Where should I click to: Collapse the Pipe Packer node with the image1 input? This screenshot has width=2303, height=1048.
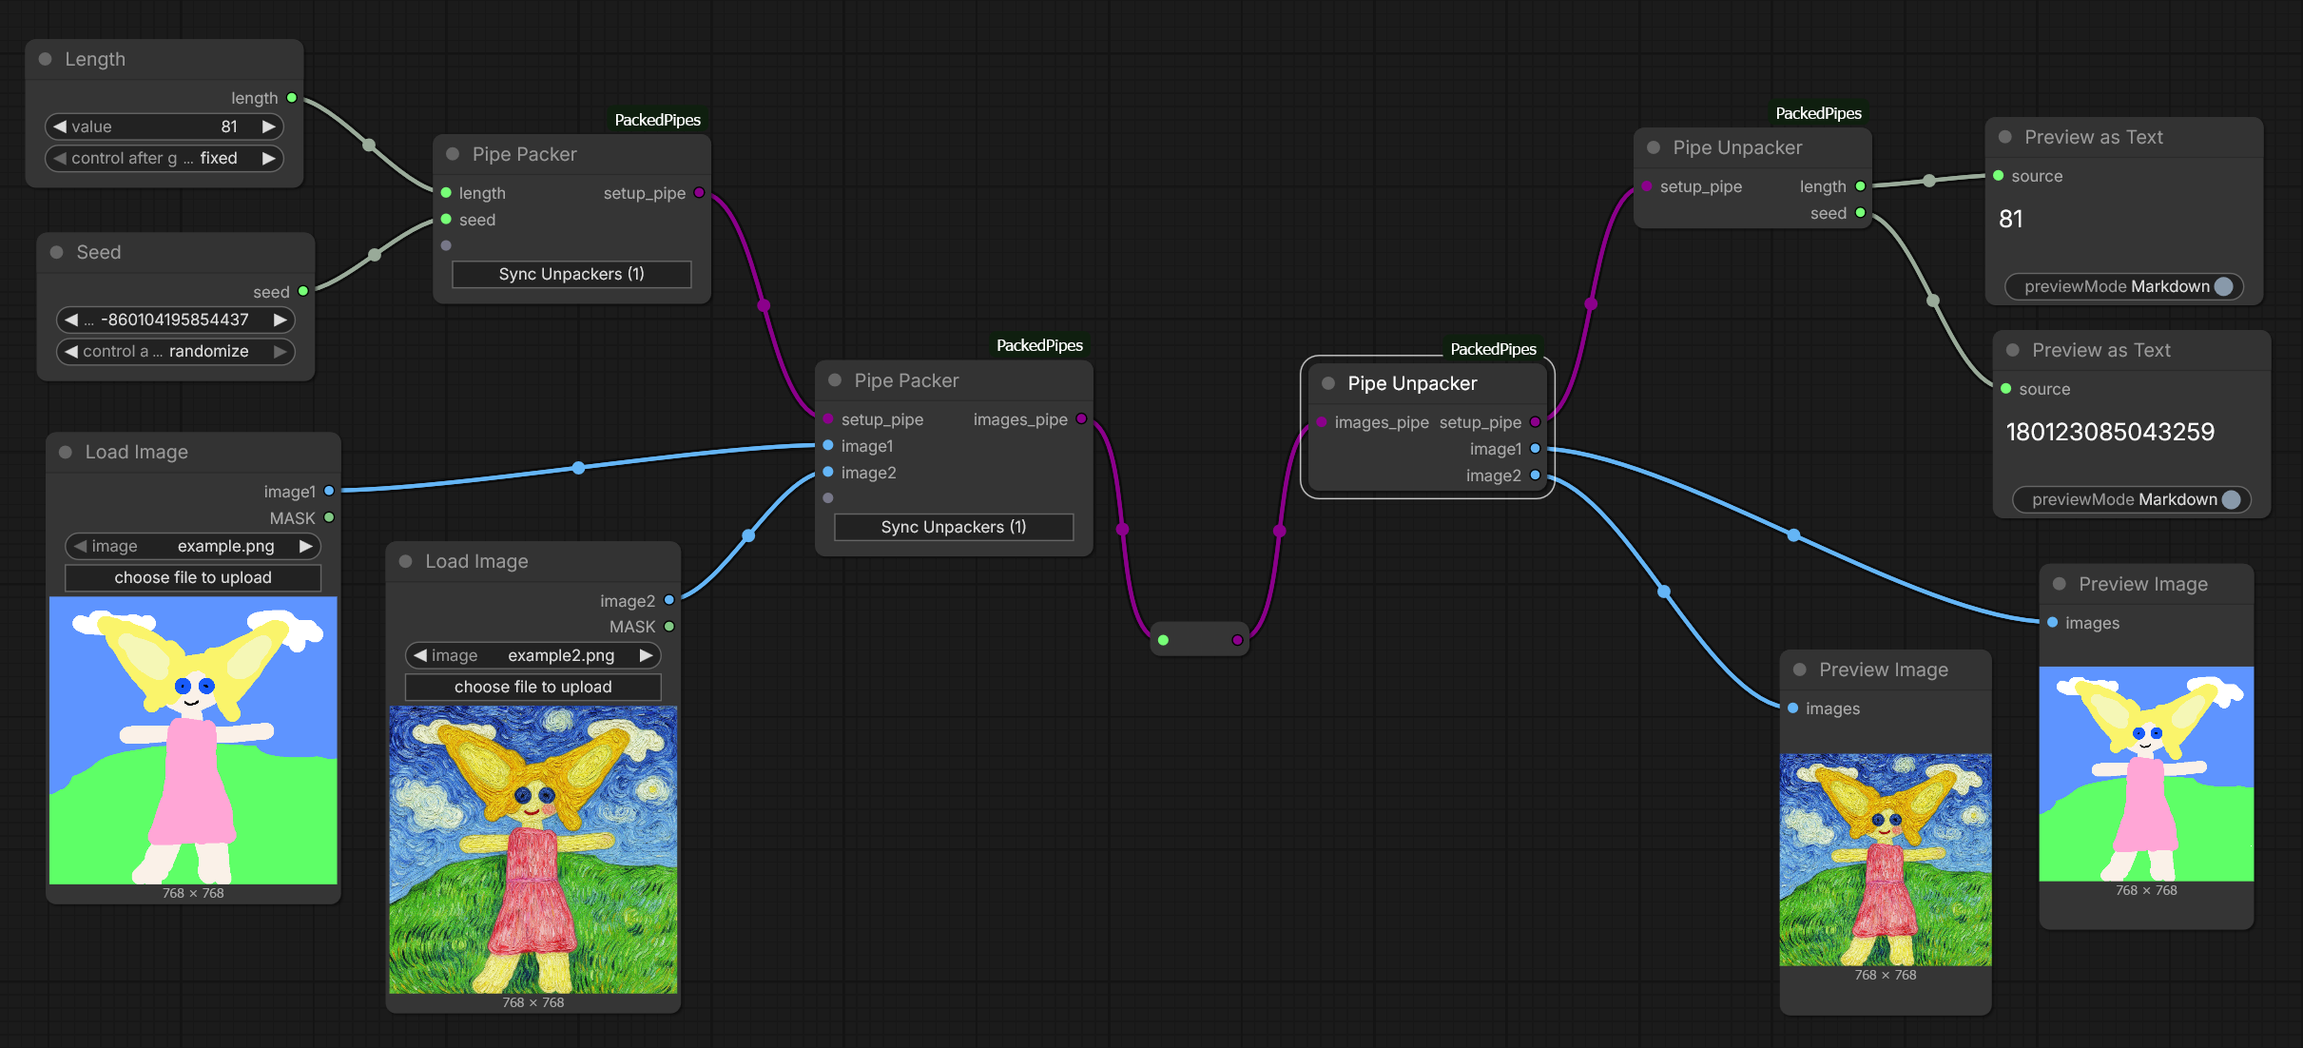point(835,380)
